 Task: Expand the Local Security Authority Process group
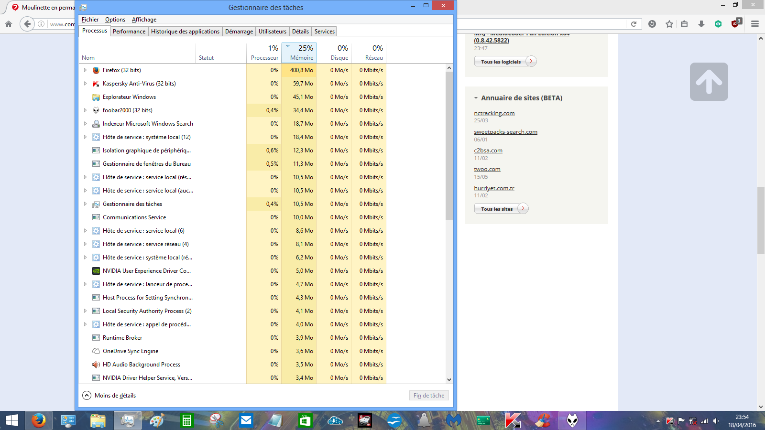tap(86, 311)
